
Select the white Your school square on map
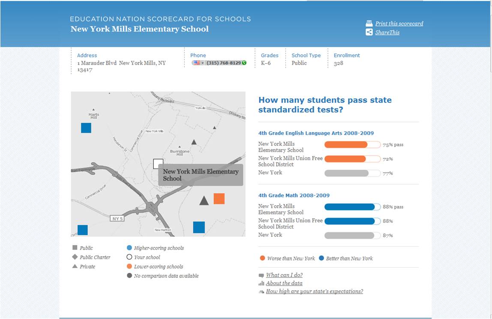(x=158, y=164)
